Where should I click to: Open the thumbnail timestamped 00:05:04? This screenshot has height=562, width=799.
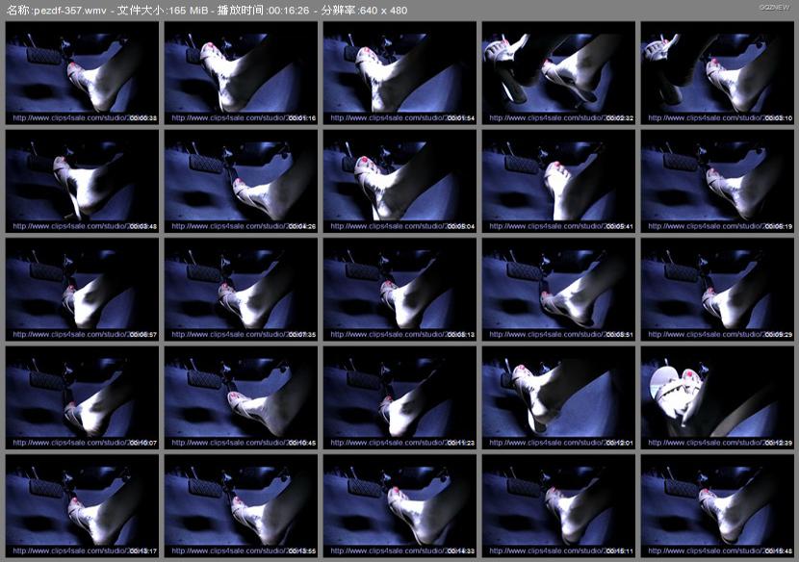pos(399,182)
